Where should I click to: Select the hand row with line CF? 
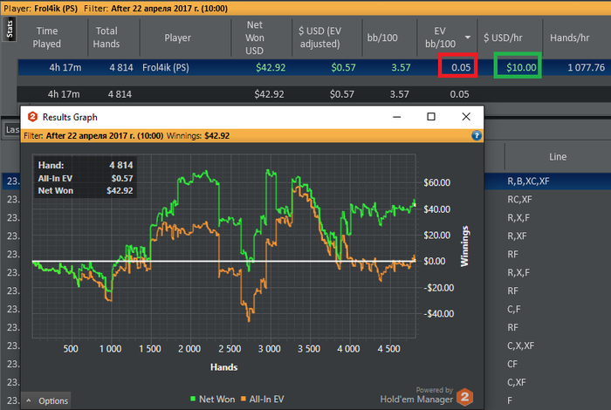point(547,364)
